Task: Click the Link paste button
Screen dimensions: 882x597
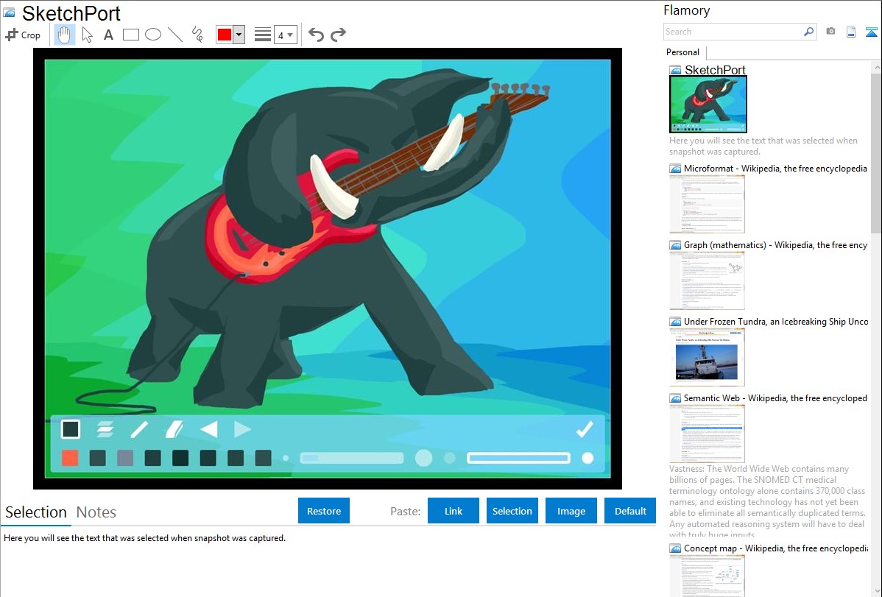Action: 454,511
